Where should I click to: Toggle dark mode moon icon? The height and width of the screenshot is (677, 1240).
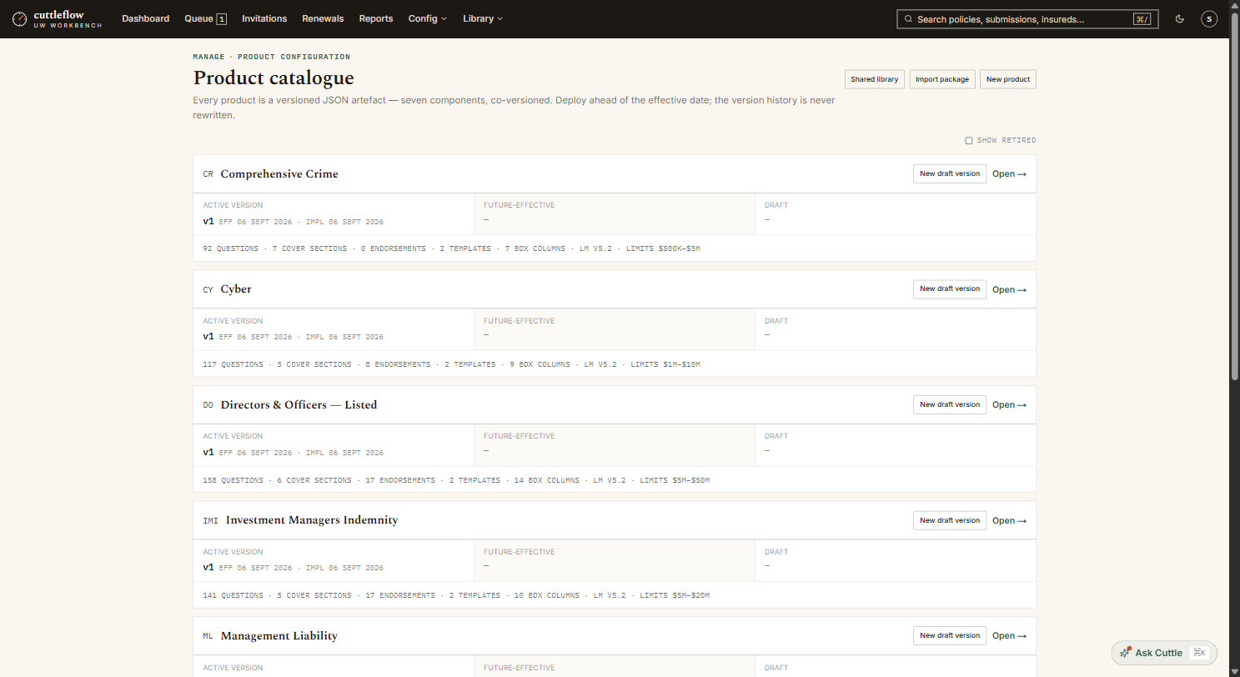1180,18
